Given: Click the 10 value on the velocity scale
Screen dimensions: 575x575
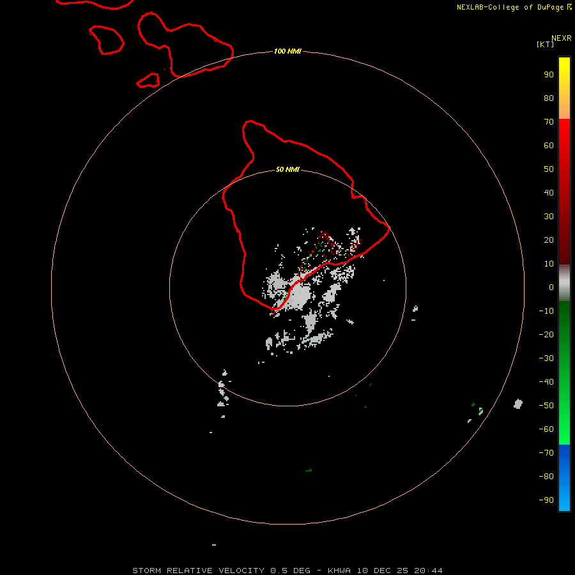Looking at the screenshot, I should (x=549, y=264).
